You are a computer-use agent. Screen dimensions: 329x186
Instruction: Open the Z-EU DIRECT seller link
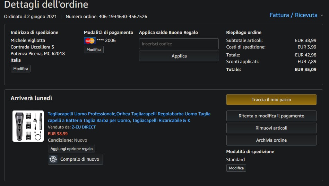pos(84,127)
